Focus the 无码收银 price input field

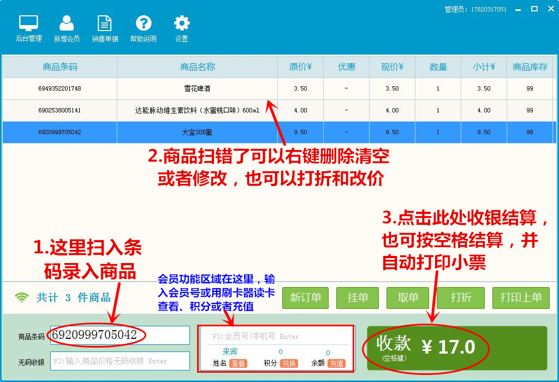click(x=120, y=361)
